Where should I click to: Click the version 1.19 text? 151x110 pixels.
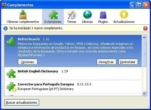point(64,71)
